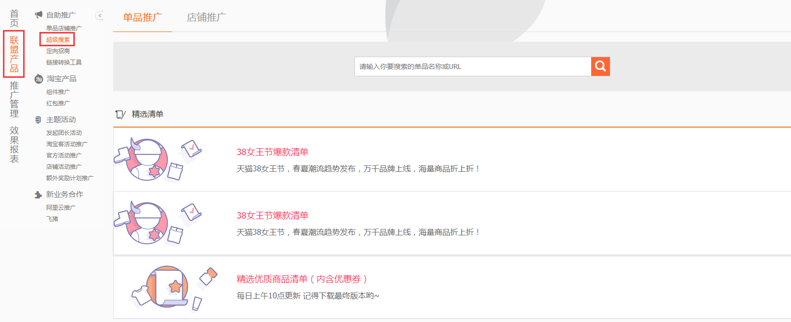This screenshot has height=322, width=791.
Task: Open the 阿里云推广 sidebar link
Action: pos(61,207)
